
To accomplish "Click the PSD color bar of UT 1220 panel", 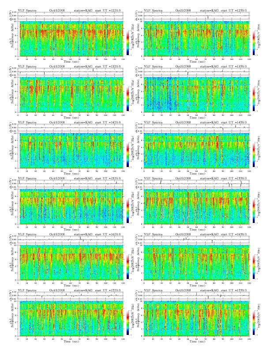I will point(127,43).
